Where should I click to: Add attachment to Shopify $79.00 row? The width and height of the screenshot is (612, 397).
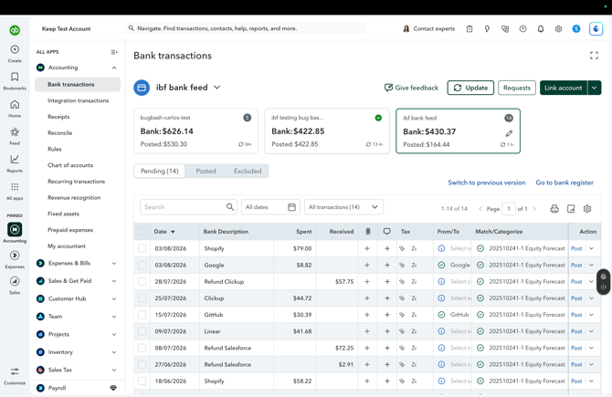pos(367,248)
